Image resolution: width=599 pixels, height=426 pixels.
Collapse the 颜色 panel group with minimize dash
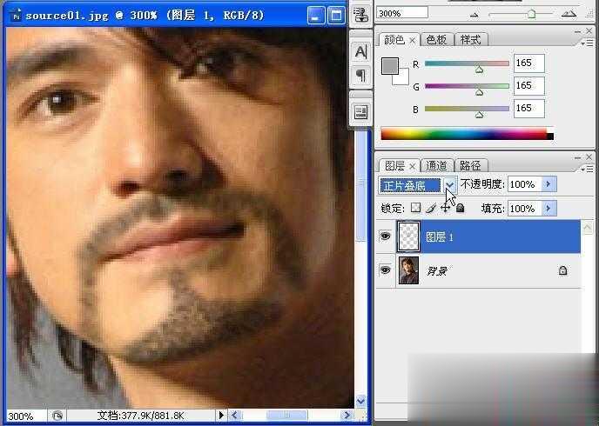pyautogui.click(x=577, y=31)
